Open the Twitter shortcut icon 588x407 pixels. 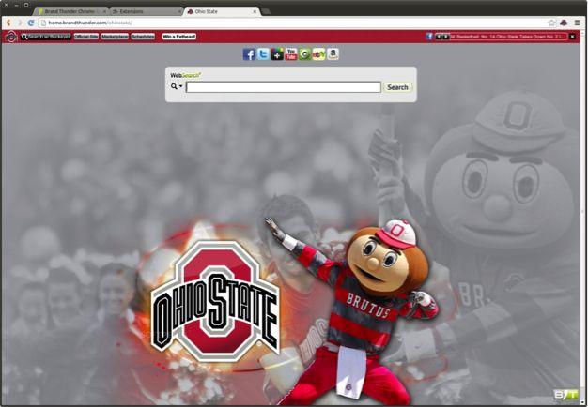pos(263,54)
